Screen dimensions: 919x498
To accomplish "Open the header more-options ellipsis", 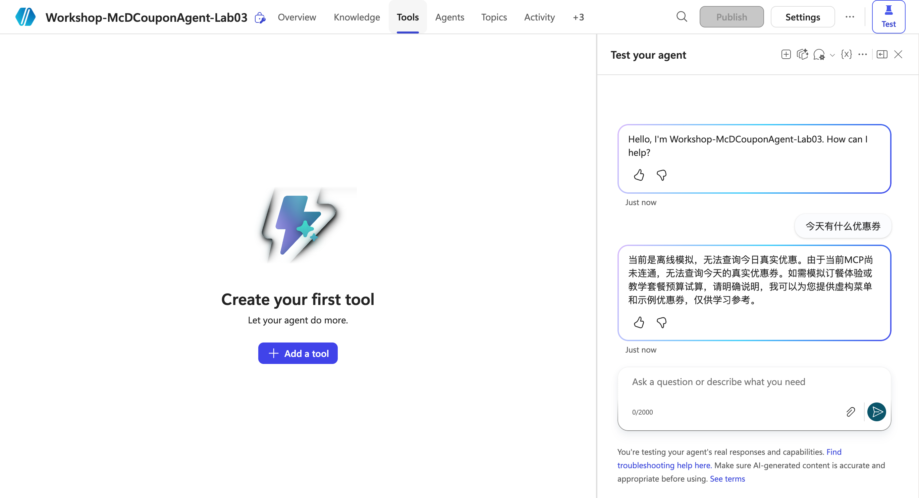I will tap(850, 17).
